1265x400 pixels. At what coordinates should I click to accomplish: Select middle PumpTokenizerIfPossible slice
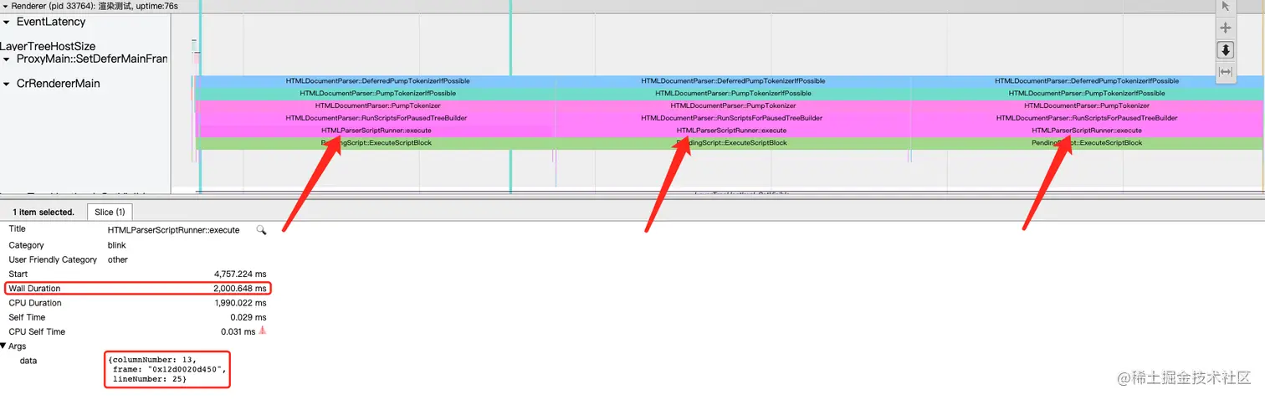pyautogui.click(x=733, y=94)
